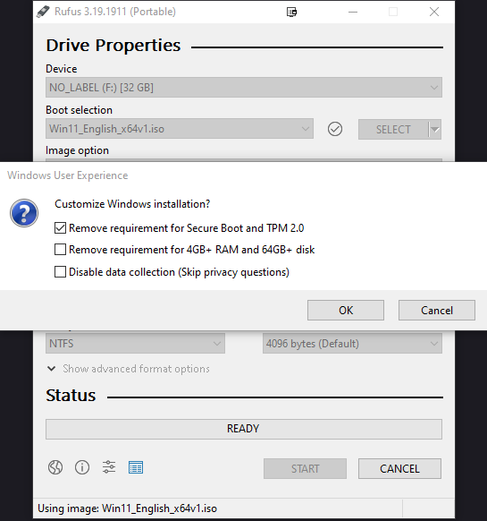
Task: Click the SELECT image button
Action: (393, 129)
